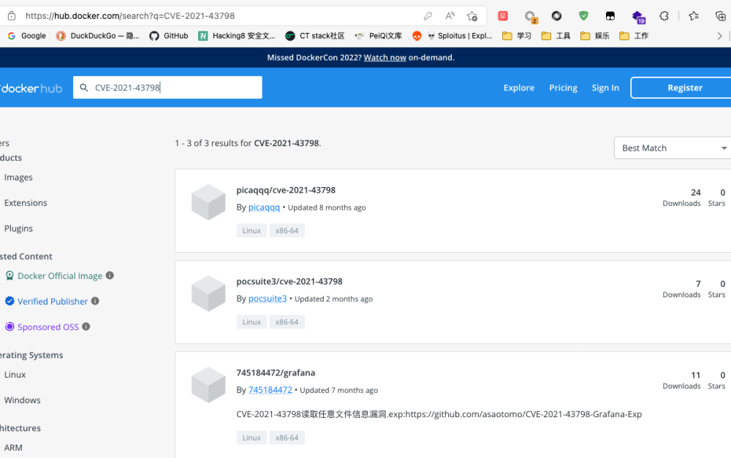This screenshot has height=458, width=731.
Task: Click the x86-64 tag on grafana result
Action: tap(287, 438)
